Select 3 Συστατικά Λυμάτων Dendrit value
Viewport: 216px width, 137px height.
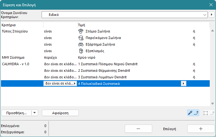pyautogui.click(x=102, y=77)
